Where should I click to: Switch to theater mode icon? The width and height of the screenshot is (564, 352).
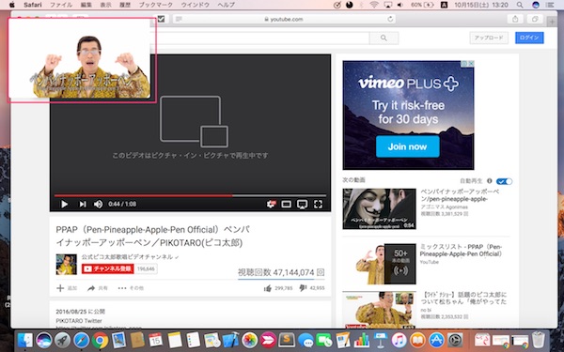(x=287, y=205)
